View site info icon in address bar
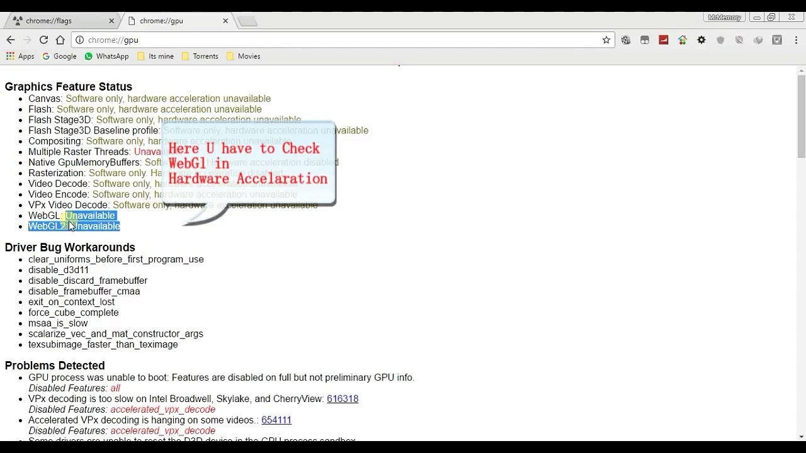 (x=80, y=40)
